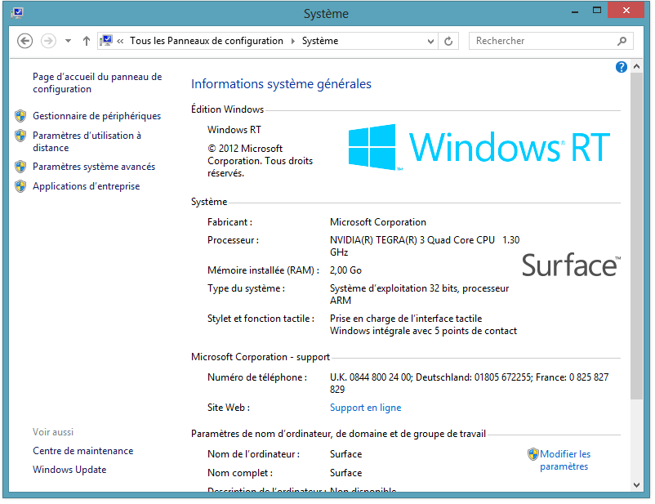Open Gestionnaire de périphériques link
This screenshot has height=504, width=655.
click(x=97, y=116)
